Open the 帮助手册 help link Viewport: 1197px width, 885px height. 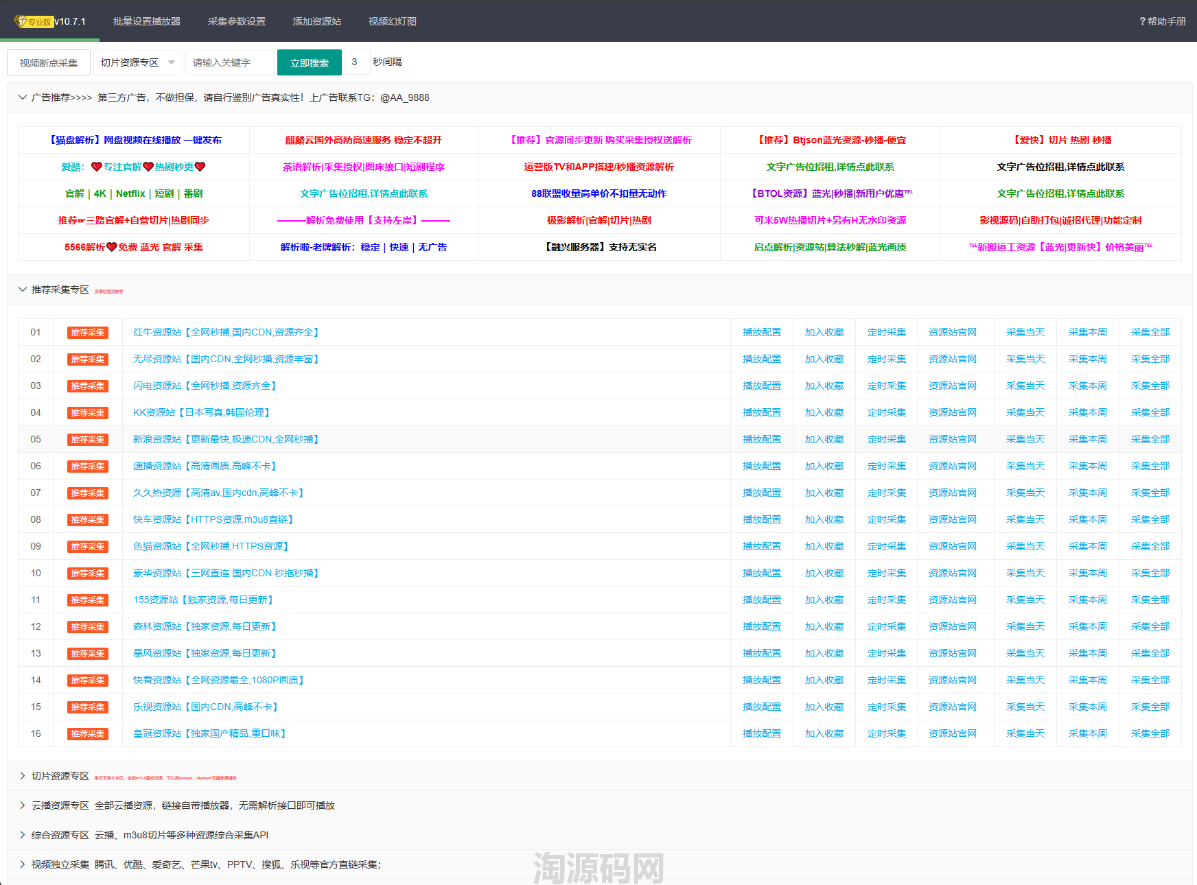pos(1163,21)
